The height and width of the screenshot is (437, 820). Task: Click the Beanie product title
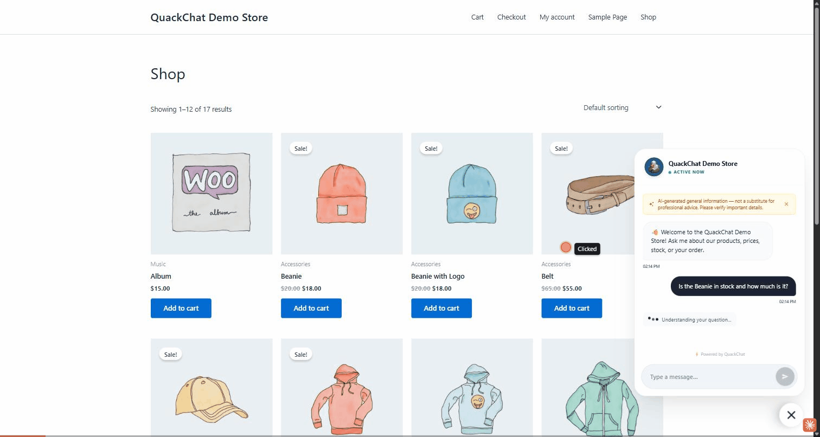click(x=291, y=276)
